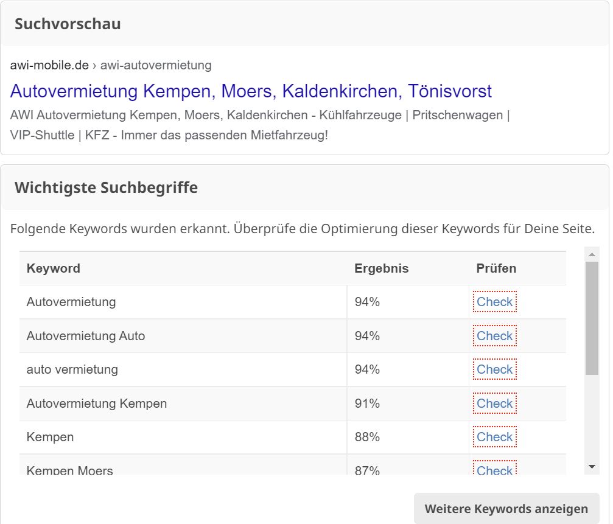Select the Autovermietung Kempen keyword cell
This screenshot has height=524, width=613.
(x=183, y=403)
